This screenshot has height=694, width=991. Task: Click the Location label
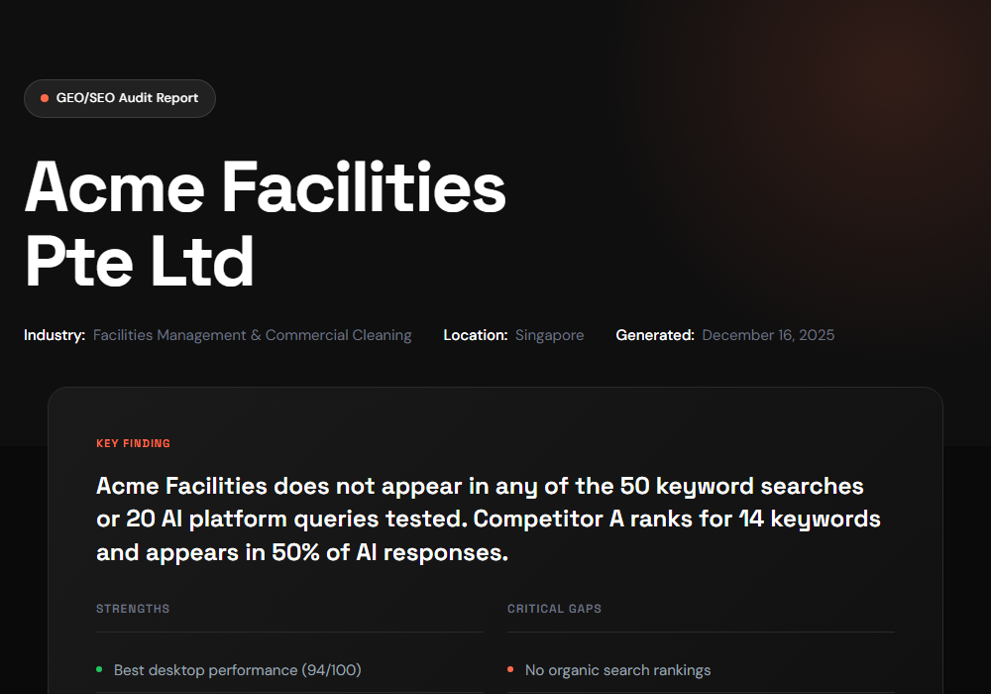pyautogui.click(x=476, y=335)
